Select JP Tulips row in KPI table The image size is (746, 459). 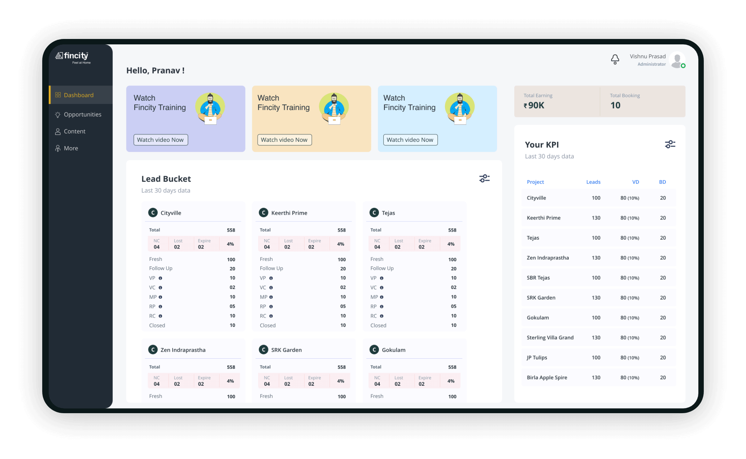click(x=599, y=358)
